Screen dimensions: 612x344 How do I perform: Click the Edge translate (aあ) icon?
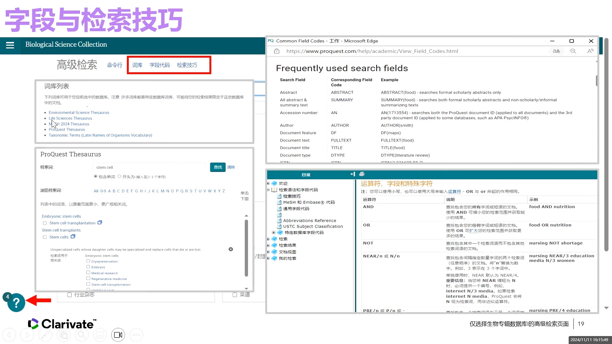[556, 51]
